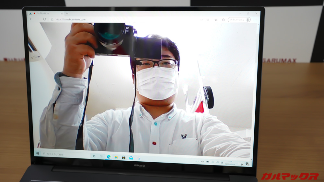The width and height of the screenshot is (324, 182).
Task: Close the webcam test tab
Action: 62,14
